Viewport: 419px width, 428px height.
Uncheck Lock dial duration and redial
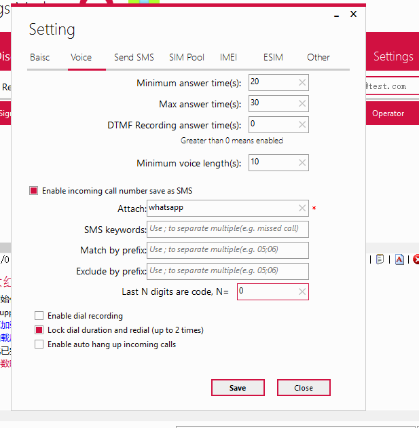[39, 330]
